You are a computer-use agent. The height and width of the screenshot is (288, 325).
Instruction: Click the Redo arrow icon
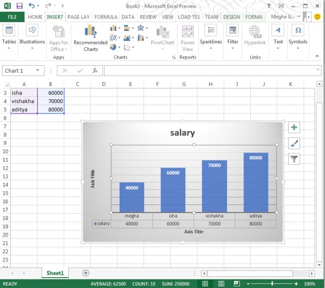tap(48, 5)
